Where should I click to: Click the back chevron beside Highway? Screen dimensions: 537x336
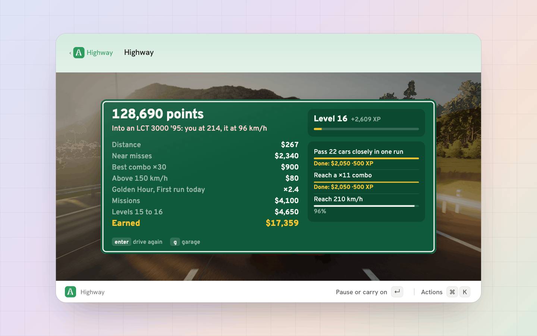(x=70, y=53)
